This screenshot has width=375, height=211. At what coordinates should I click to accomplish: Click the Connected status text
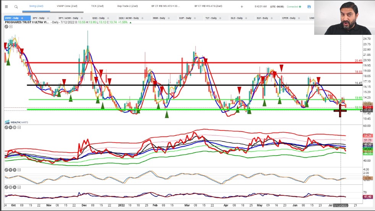click(292, 7)
